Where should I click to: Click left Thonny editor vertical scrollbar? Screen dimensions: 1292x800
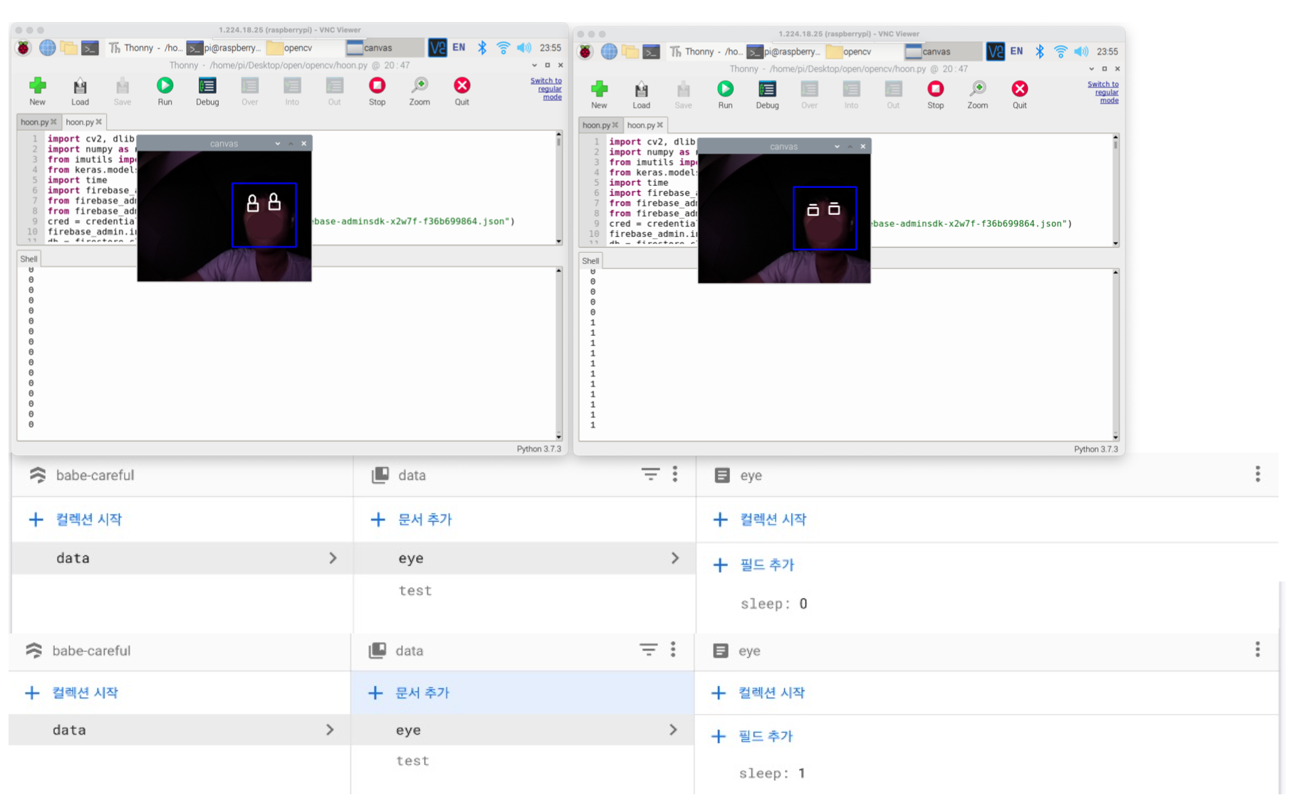click(558, 188)
